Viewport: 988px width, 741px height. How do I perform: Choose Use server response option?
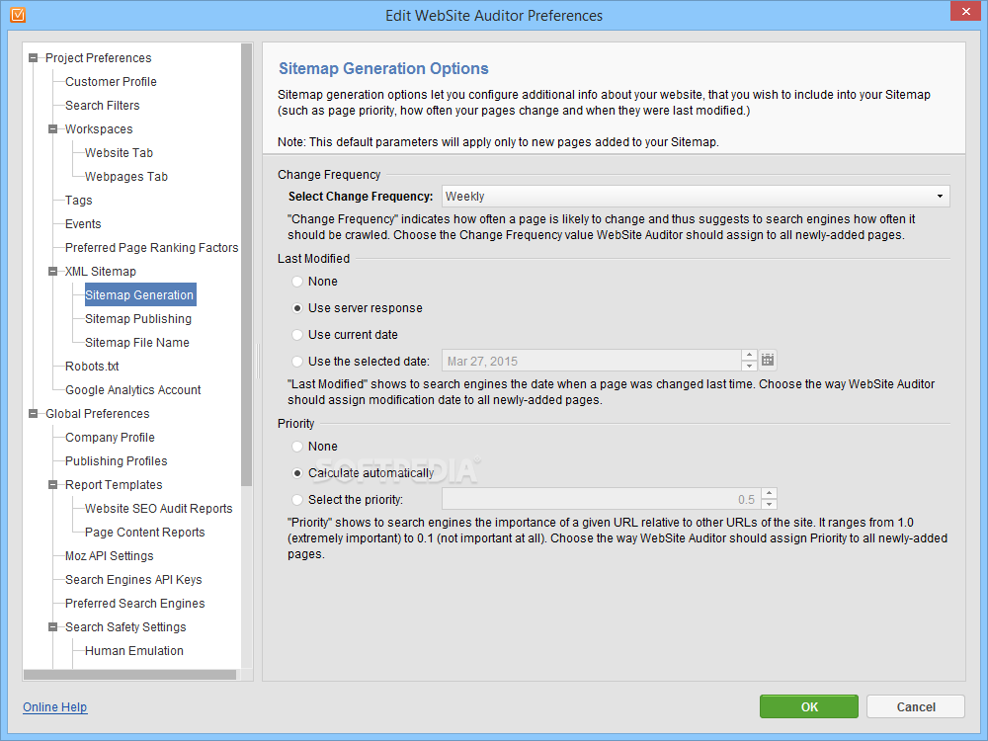coord(297,308)
